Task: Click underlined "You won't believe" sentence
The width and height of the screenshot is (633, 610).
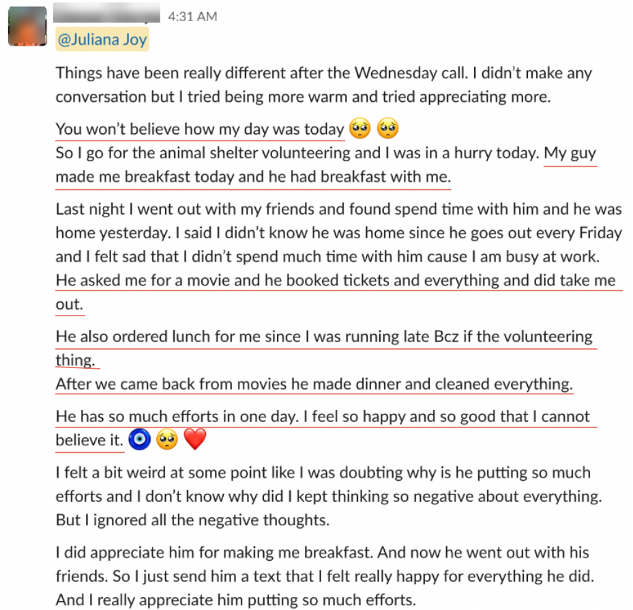Action: [x=200, y=129]
